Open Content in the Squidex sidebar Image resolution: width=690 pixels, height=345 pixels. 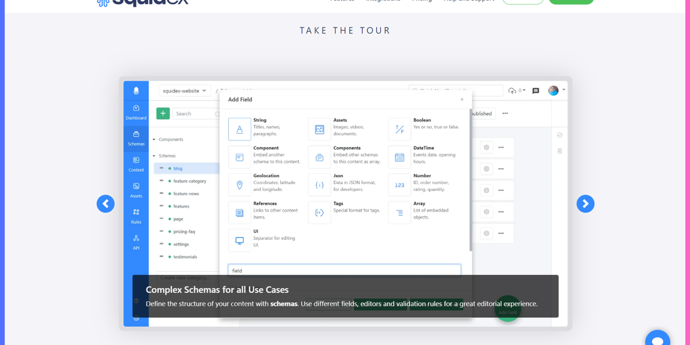tap(136, 164)
